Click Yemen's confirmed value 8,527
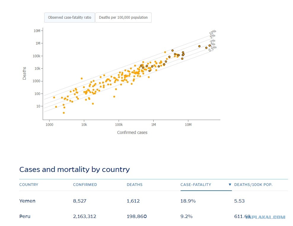 pos(79,201)
